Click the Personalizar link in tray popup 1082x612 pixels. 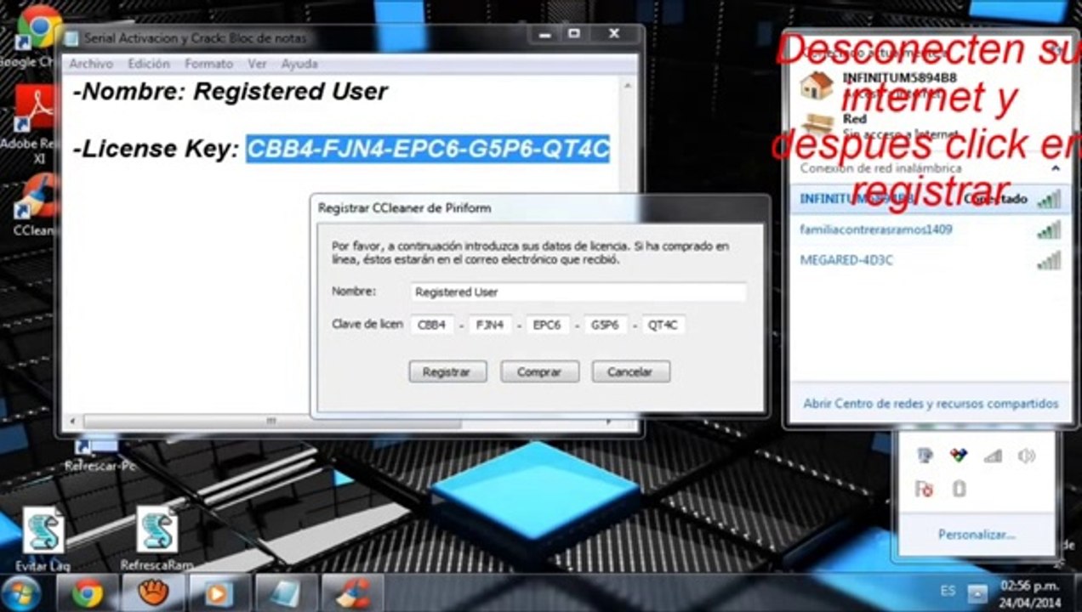pyautogui.click(x=977, y=535)
